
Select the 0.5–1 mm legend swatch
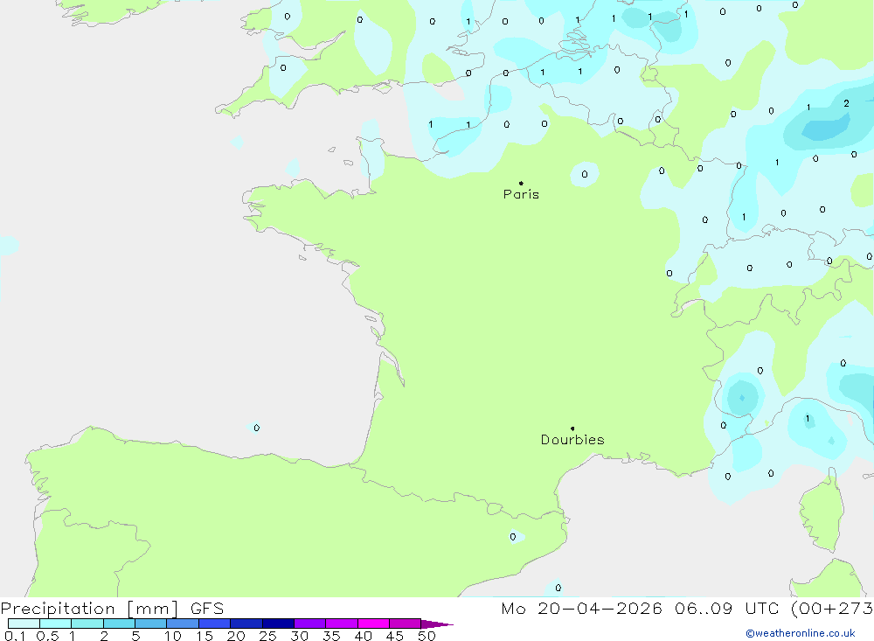pos(56,624)
